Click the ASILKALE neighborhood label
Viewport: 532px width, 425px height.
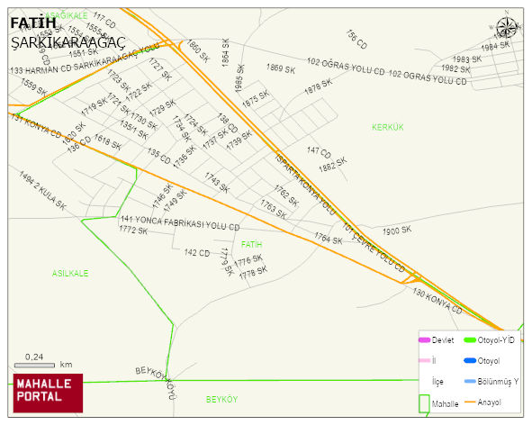pyautogui.click(x=70, y=273)
